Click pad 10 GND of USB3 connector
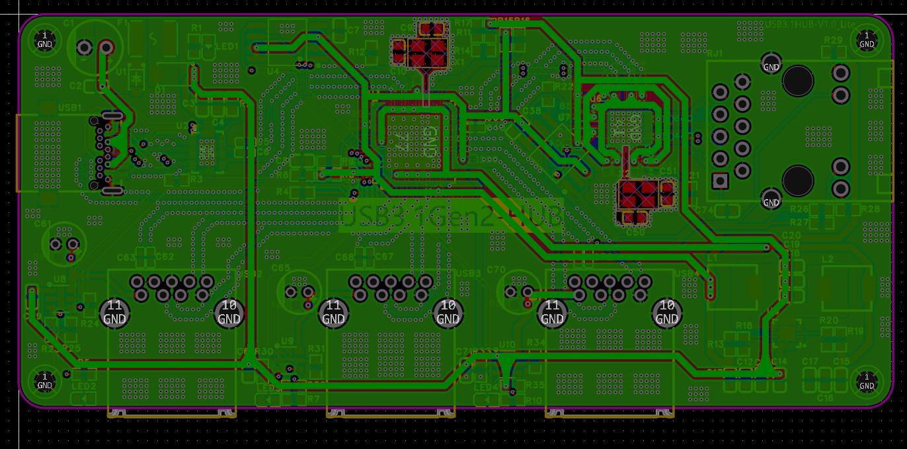Screen dimensions: 907x449 click(x=448, y=312)
